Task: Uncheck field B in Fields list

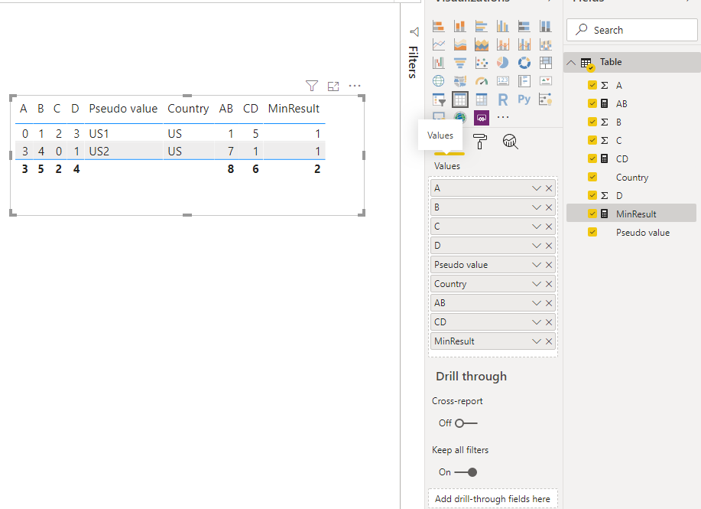Action: click(592, 122)
